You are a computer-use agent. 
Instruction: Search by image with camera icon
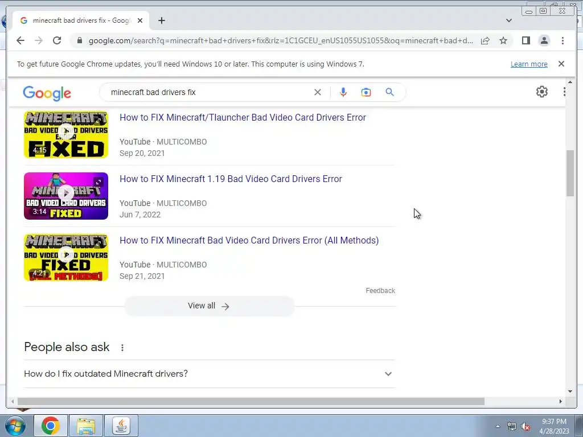click(x=366, y=92)
